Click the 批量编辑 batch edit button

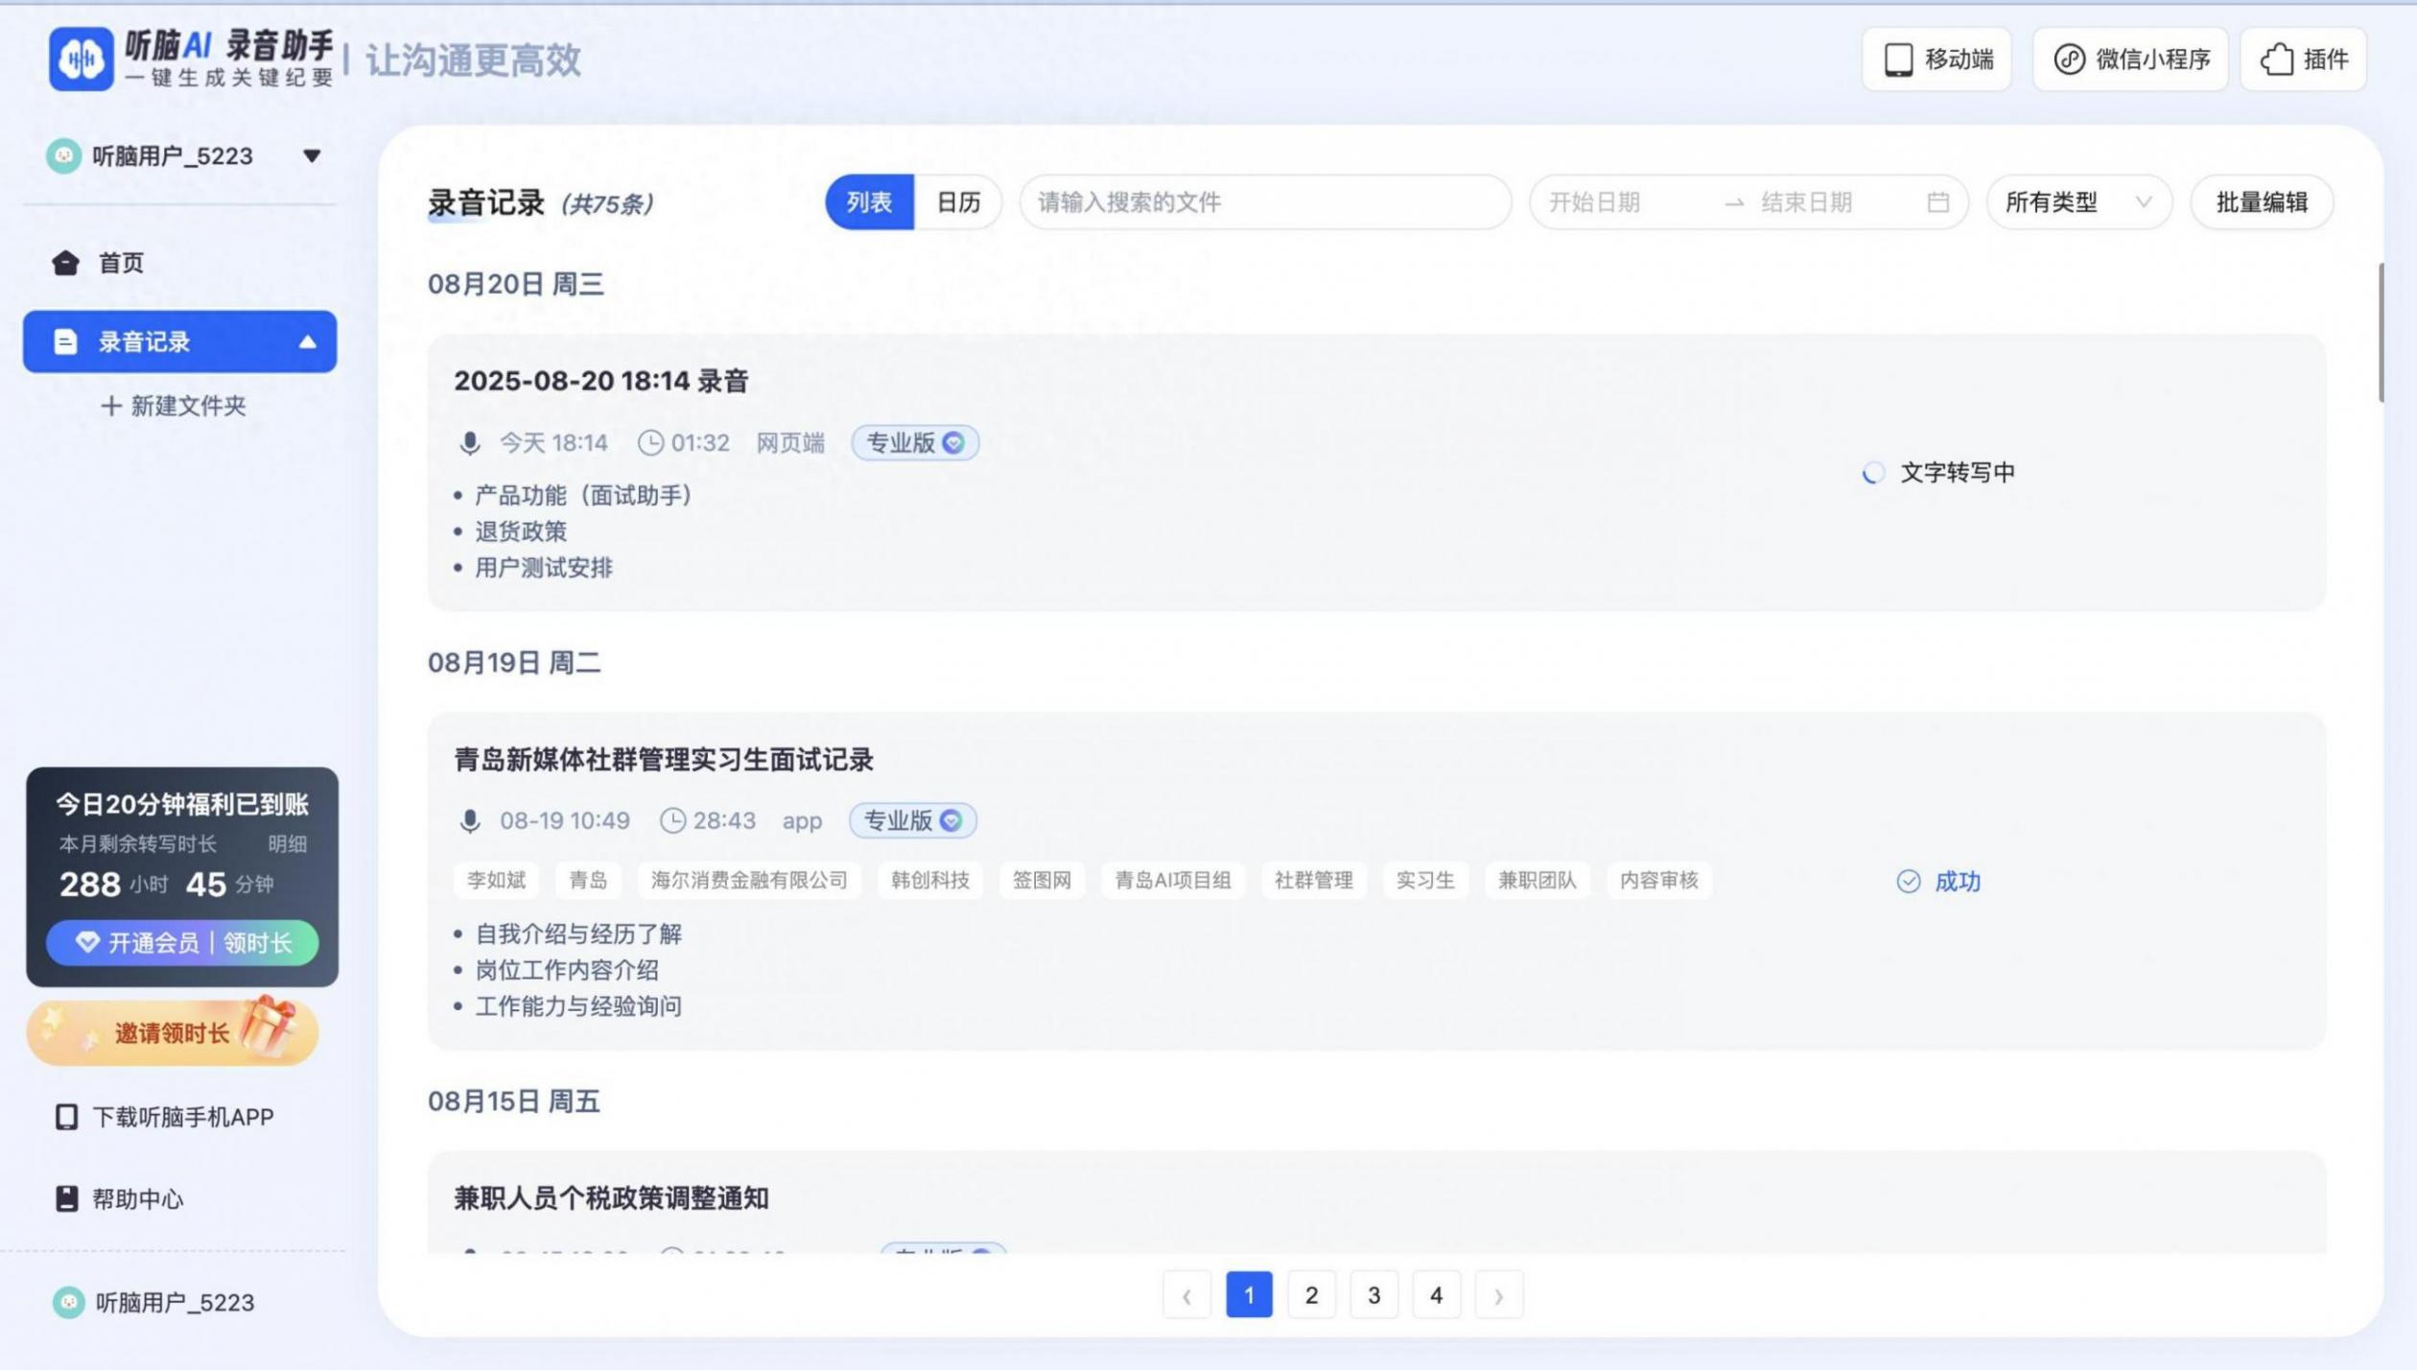(x=2261, y=202)
